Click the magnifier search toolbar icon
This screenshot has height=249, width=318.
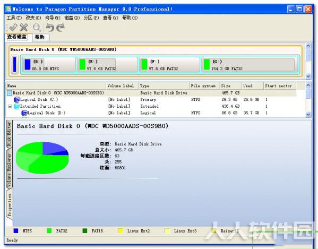tap(37, 28)
